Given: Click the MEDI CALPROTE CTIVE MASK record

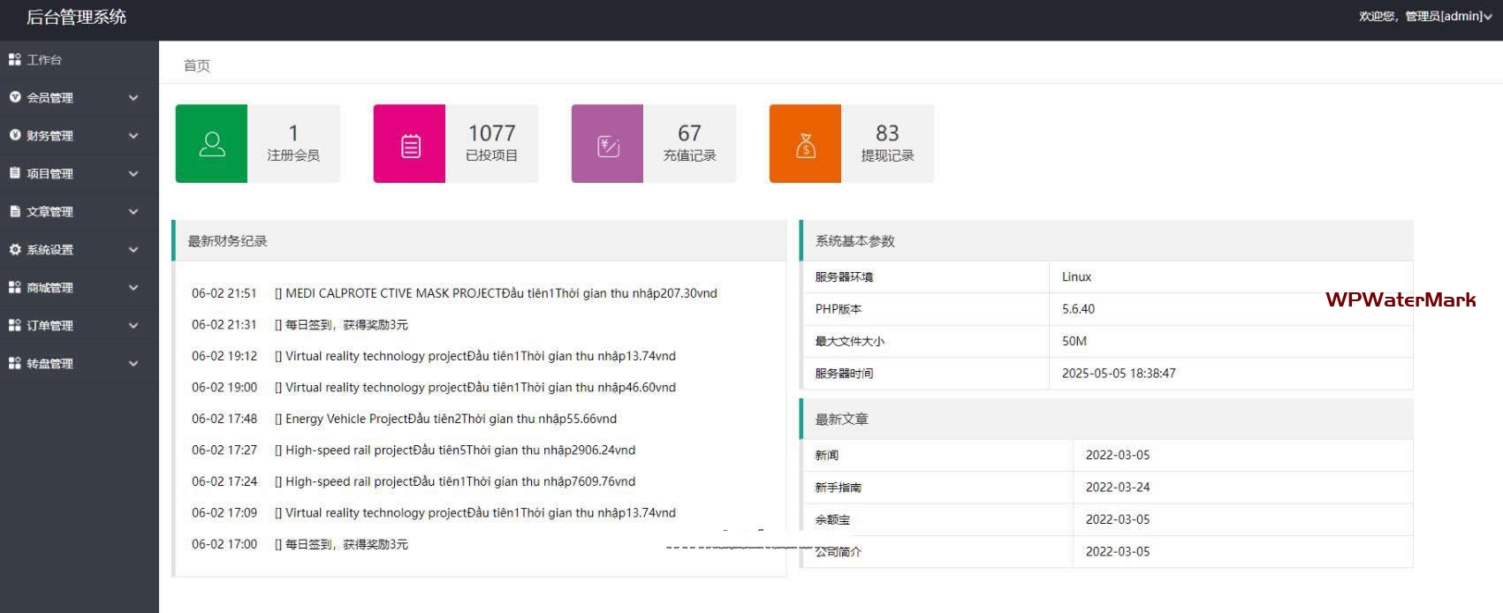Looking at the screenshot, I should point(500,293).
